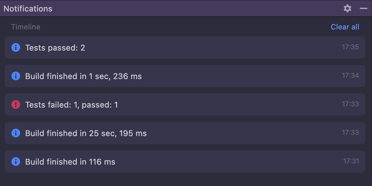The width and height of the screenshot is (372, 186).
Task: Click info icon beside Tests passed: 2
Action: 16,47
